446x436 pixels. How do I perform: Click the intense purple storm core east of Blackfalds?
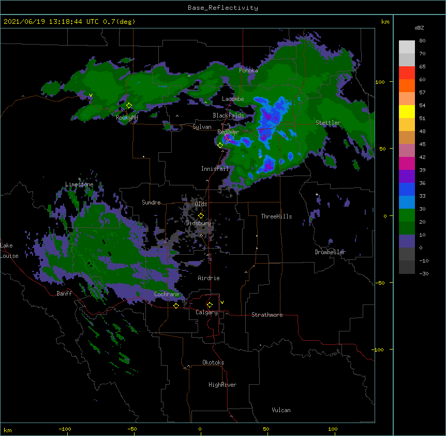point(267,117)
